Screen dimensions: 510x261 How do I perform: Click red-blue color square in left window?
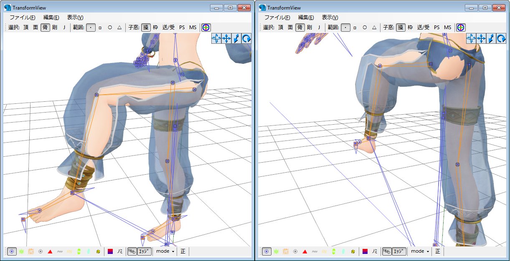click(110, 251)
